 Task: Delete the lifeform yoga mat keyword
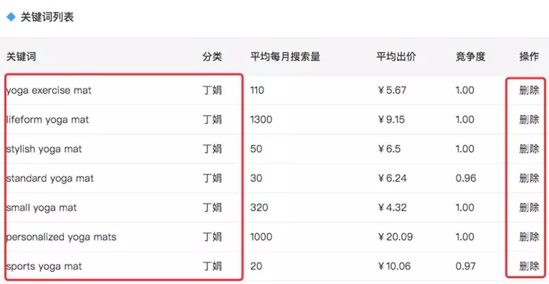click(x=529, y=119)
